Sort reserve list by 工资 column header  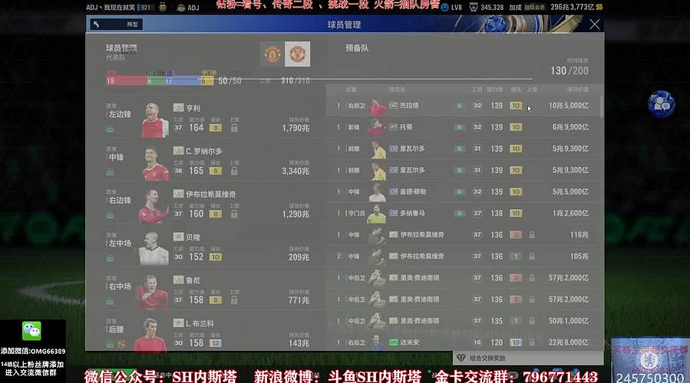tap(477, 90)
